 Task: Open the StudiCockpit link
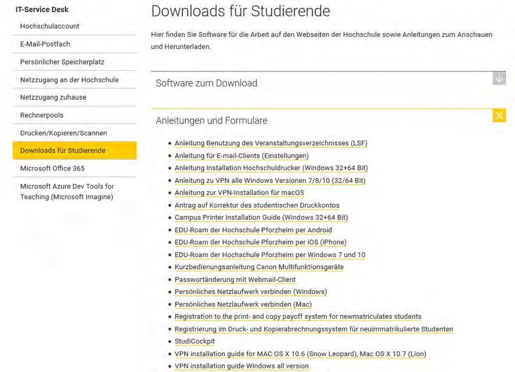tap(194, 342)
